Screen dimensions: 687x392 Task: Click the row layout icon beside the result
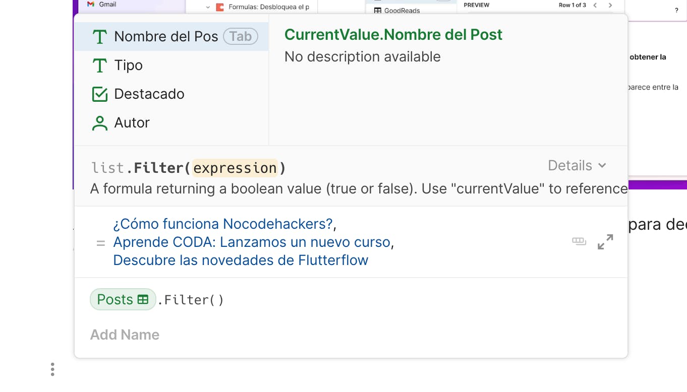[579, 241]
